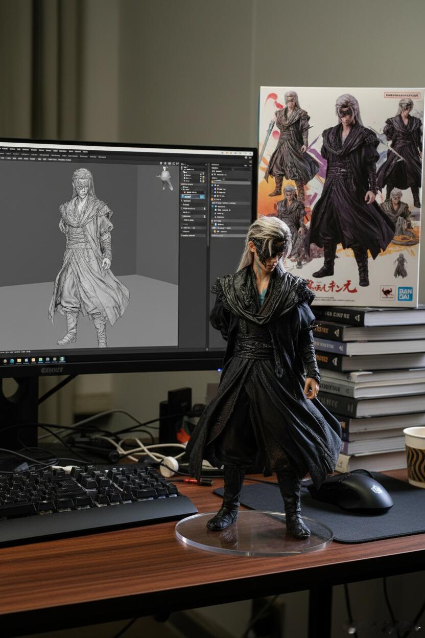The height and width of the screenshot is (638, 425).
Task: Open the green app icon at the taskbar's right end
Action: (62, 359)
